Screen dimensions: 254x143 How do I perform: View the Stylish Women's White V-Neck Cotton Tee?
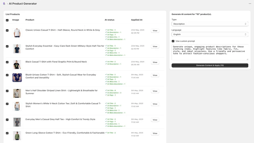click(x=155, y=104)
